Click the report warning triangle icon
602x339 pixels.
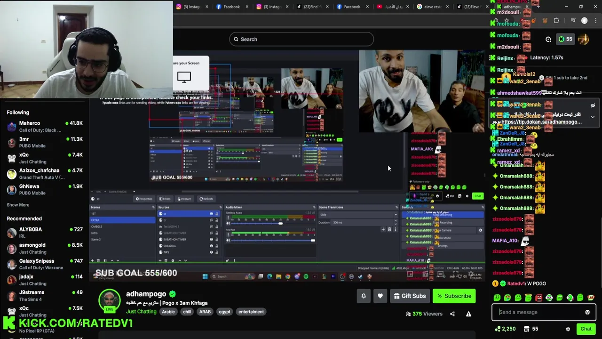(x=468, y=314)
